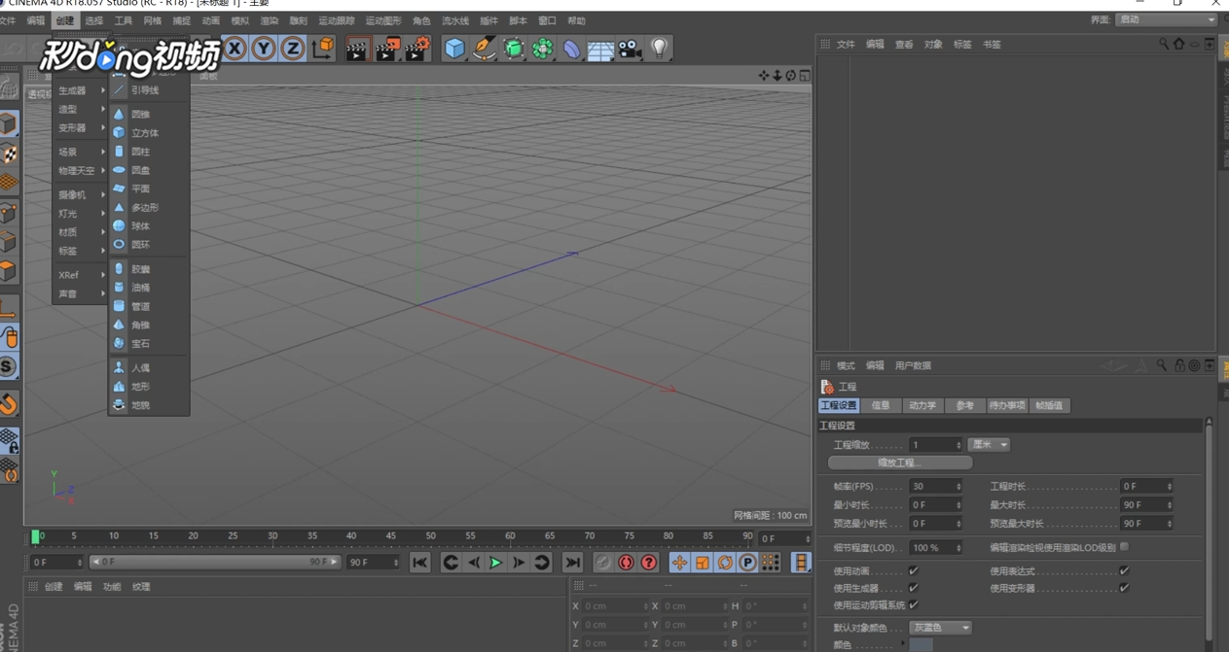Click the filmstrip timeline icon
The width and height of the screenshot is (1229, 652).
click(x=801, y=563)
